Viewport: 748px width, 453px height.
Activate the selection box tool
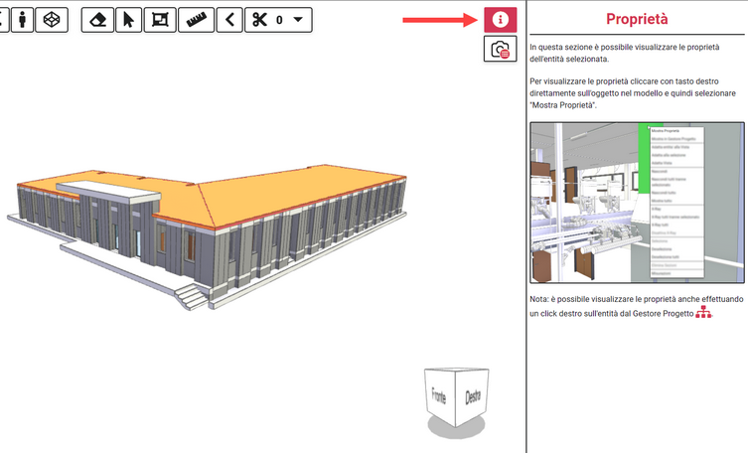pos(160,20)
